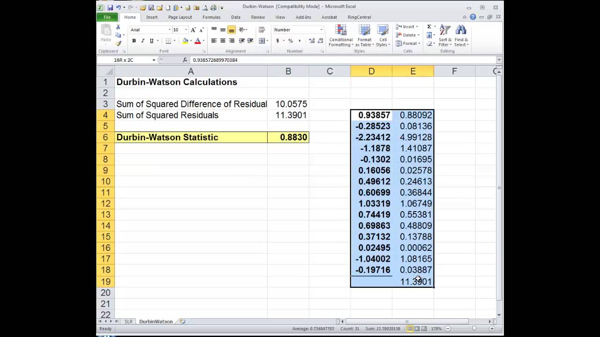
Task: Open the File tab
Action: click(107, 17)
